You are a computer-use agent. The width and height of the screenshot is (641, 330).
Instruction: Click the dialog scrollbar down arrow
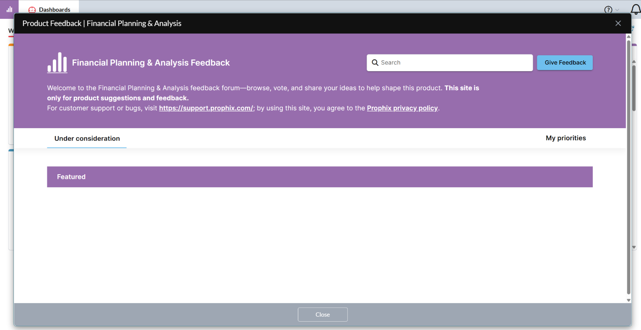628,300
